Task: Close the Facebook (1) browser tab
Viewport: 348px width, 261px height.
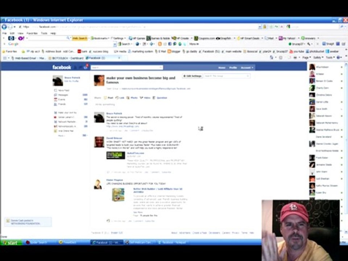Action: click(119, 58)
